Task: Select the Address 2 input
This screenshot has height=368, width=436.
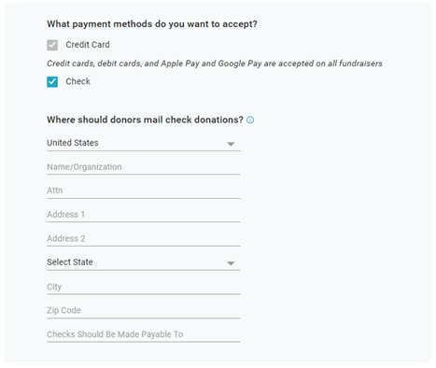Action: [144, 239]
